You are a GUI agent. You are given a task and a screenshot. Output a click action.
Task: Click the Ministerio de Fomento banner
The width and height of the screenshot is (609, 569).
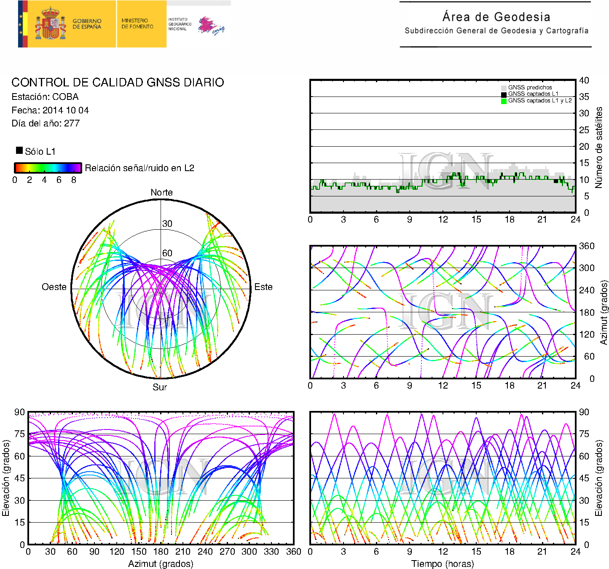(137, 24)
